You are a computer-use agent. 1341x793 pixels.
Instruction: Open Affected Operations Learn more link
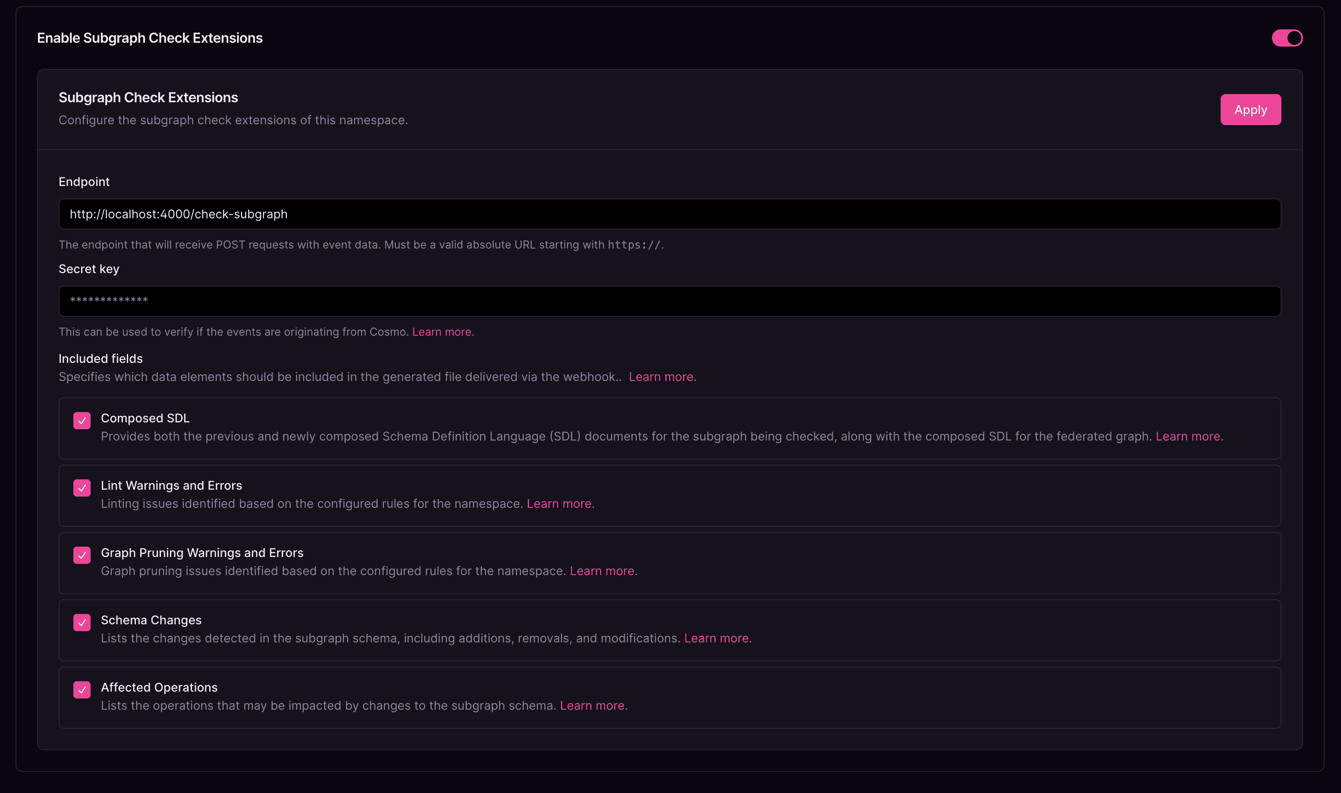pos(592,706)
